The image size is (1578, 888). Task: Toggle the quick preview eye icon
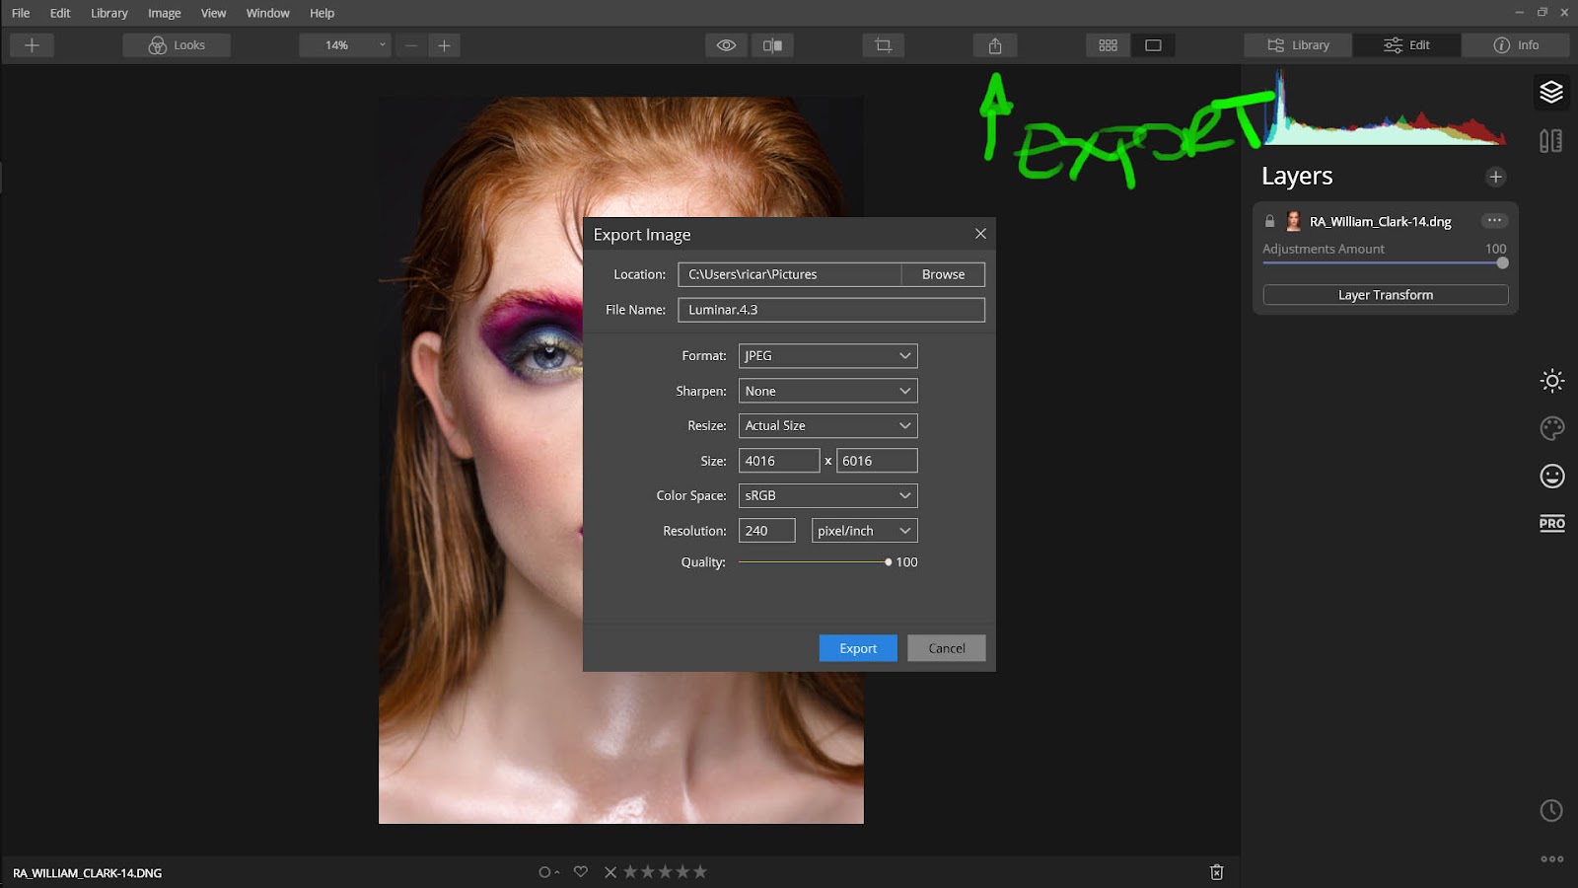click(x=726, y=45)
